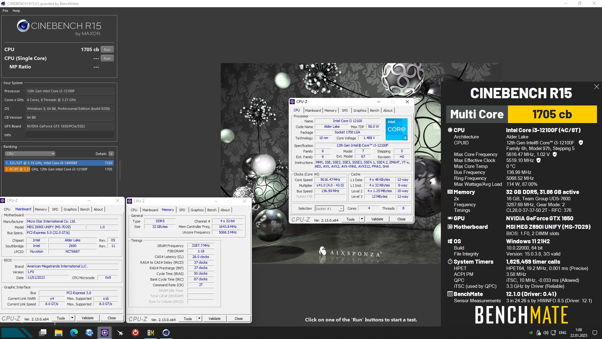This screenshot has width=602, height=339.
Task: Open the network tray icon
Action: [x=553, y=333]
